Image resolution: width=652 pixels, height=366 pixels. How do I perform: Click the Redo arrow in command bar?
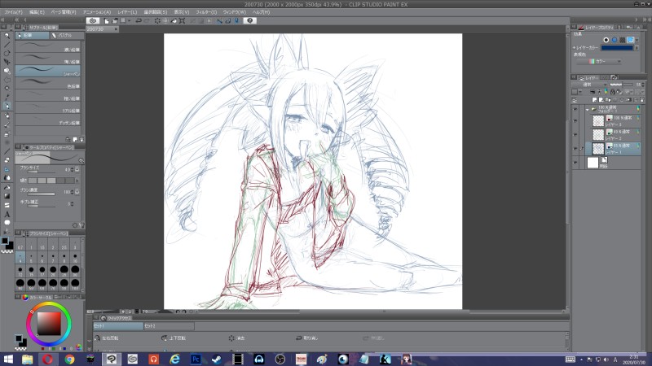pos(147,21)
